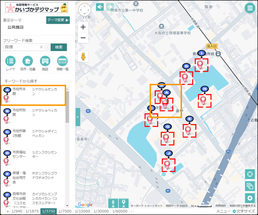Click the Google logo on the map
Image resolution: width=258 pixels, height=215 pixels.
pos(85,205)
